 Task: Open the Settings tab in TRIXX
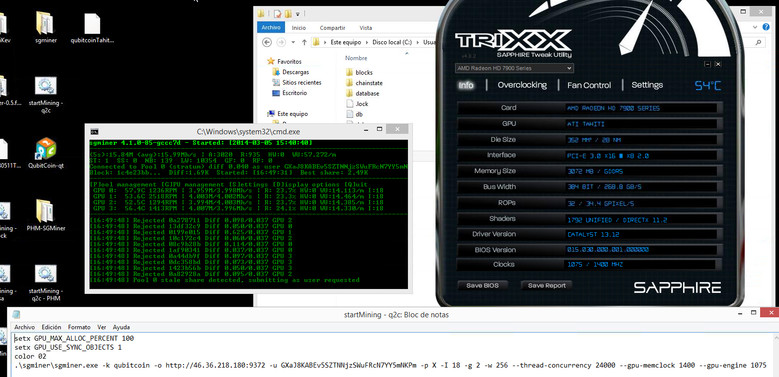(647, 85)
